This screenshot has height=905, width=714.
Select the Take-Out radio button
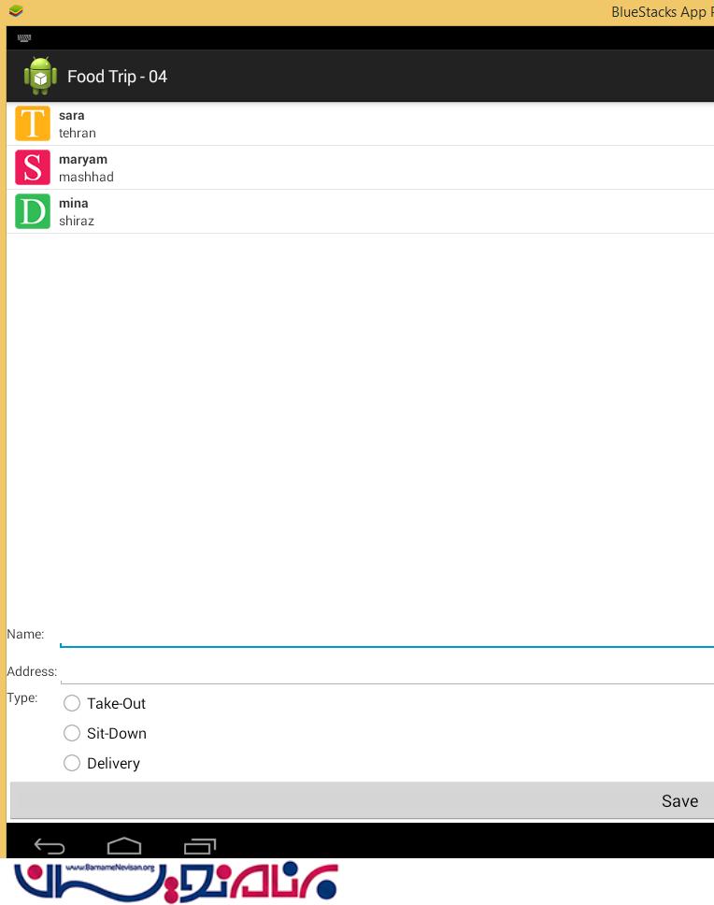72,704
